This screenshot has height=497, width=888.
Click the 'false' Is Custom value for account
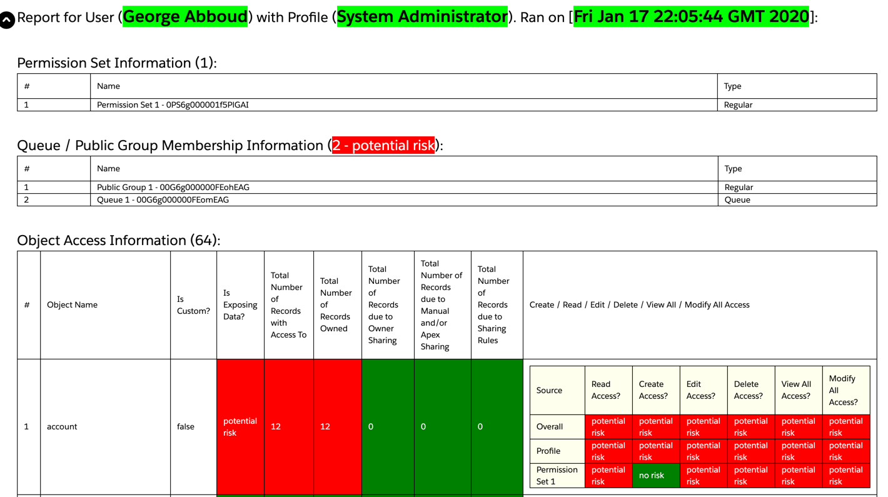[x=185, y=426]
